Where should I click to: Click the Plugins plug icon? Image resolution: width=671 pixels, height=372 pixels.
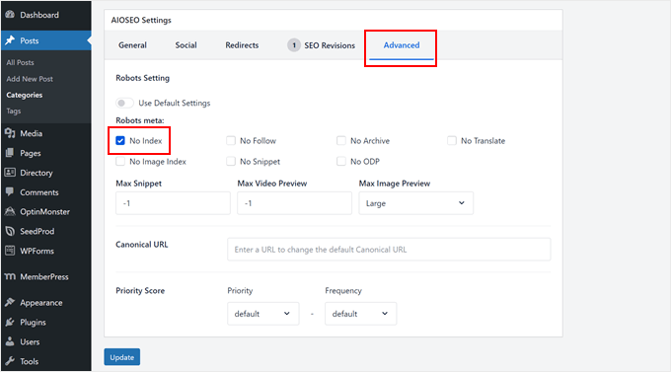click(x=10, y=322)
